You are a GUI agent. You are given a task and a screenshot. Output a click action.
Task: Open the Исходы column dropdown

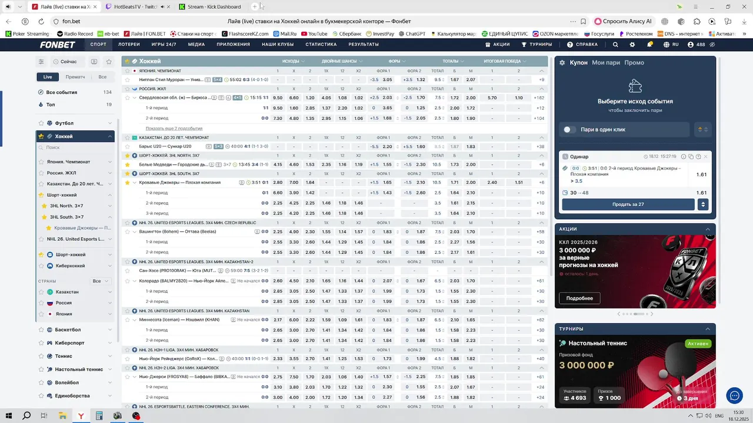[294, 61]
